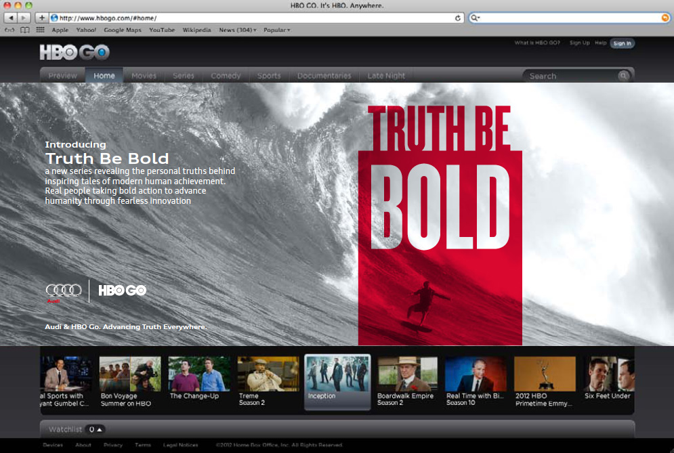Click the Sign In button
The width and height of the screenshot is (674, 453).
[622, 43]
